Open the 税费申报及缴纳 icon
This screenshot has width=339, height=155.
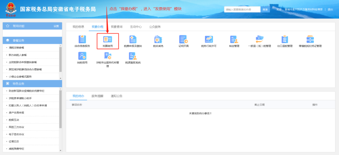[133, 39]
